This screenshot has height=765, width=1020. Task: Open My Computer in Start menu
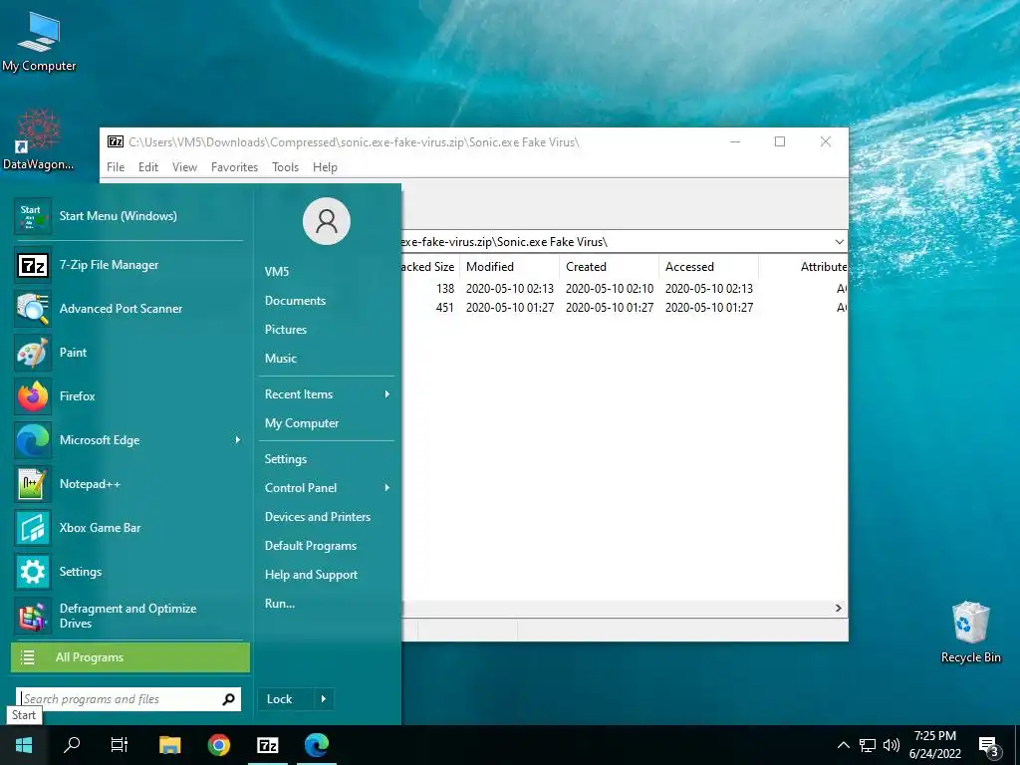tap(302, 423)
